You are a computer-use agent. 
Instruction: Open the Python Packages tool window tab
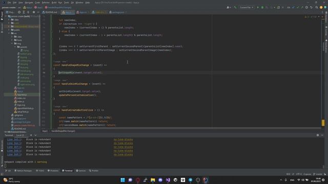click(23, 171)
